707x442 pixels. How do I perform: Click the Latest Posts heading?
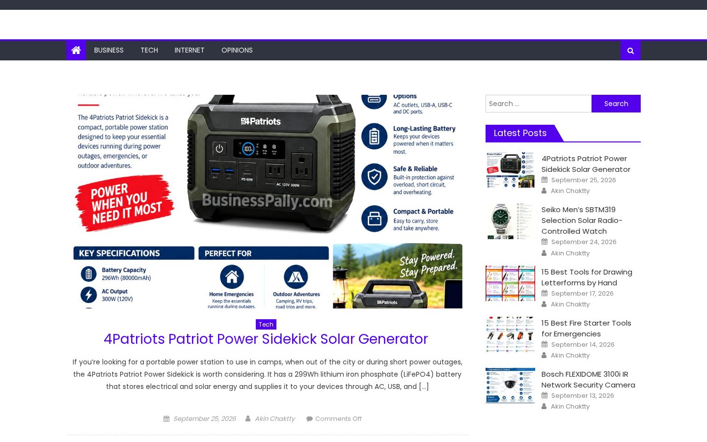(x=520, y=133)
